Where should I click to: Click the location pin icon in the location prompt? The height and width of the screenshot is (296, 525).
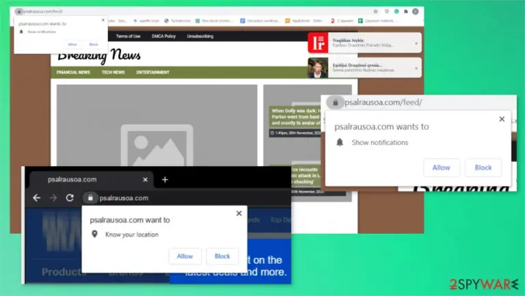pos(95,234)
